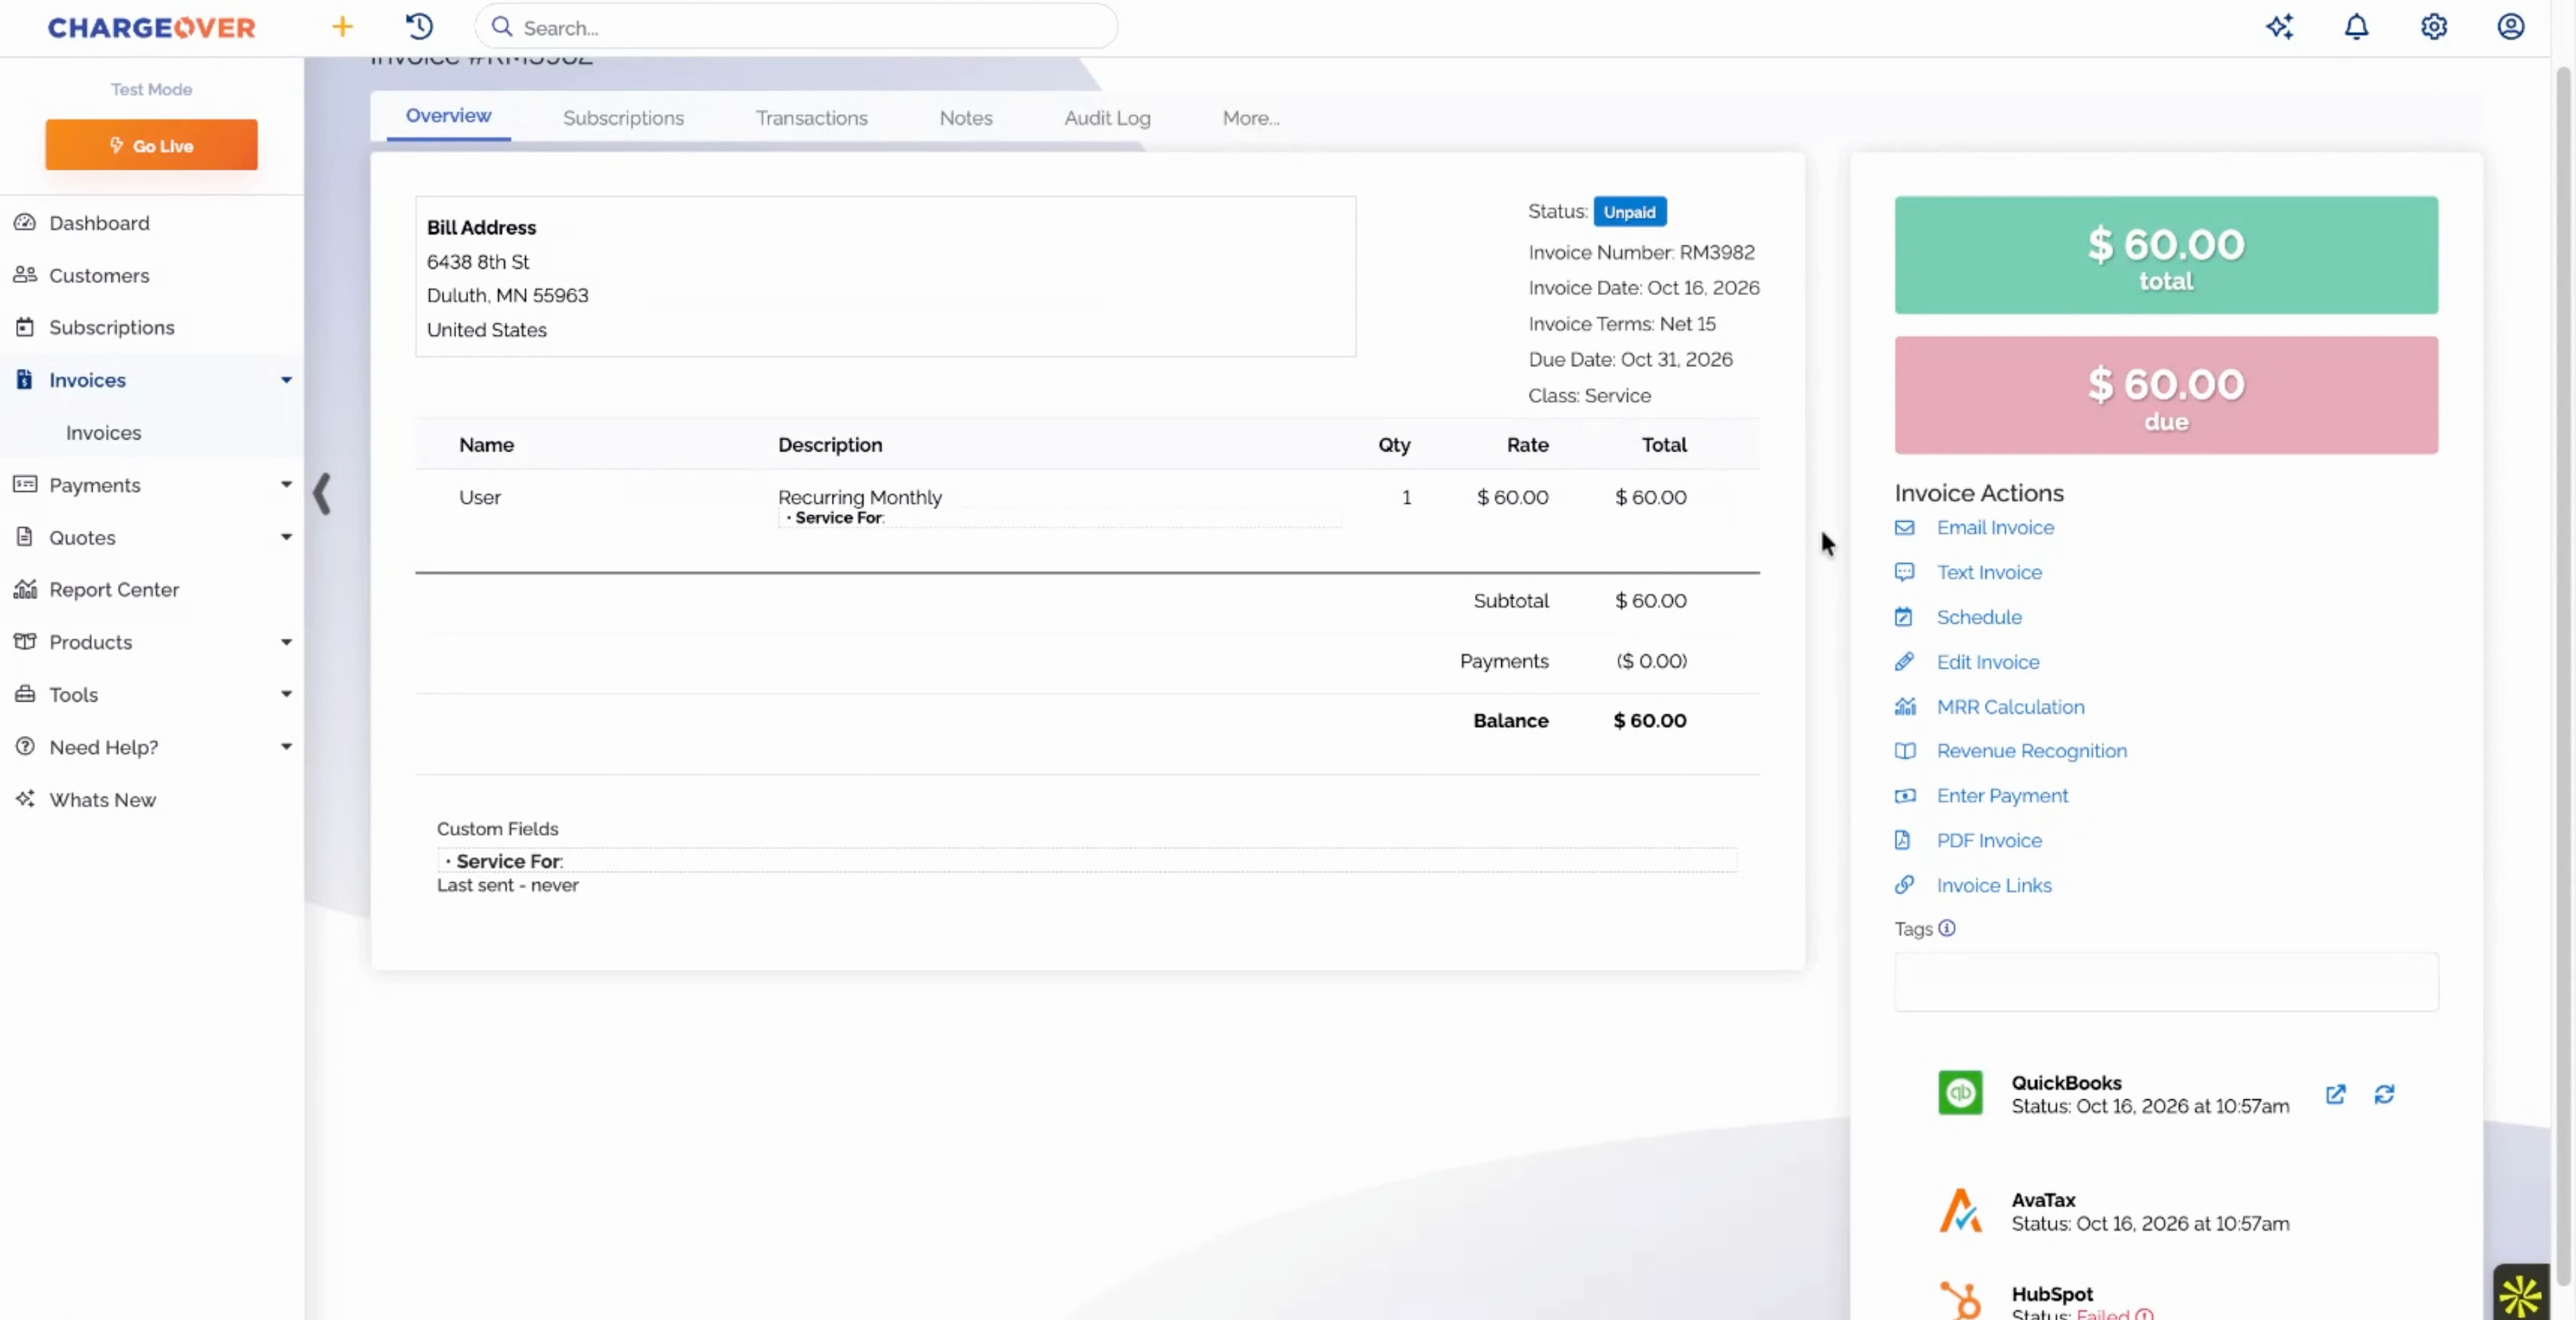Viewport: 2576px width, 1320px height.
Task: Click the green starburst widget icon
Action: pos(2520,1296)
